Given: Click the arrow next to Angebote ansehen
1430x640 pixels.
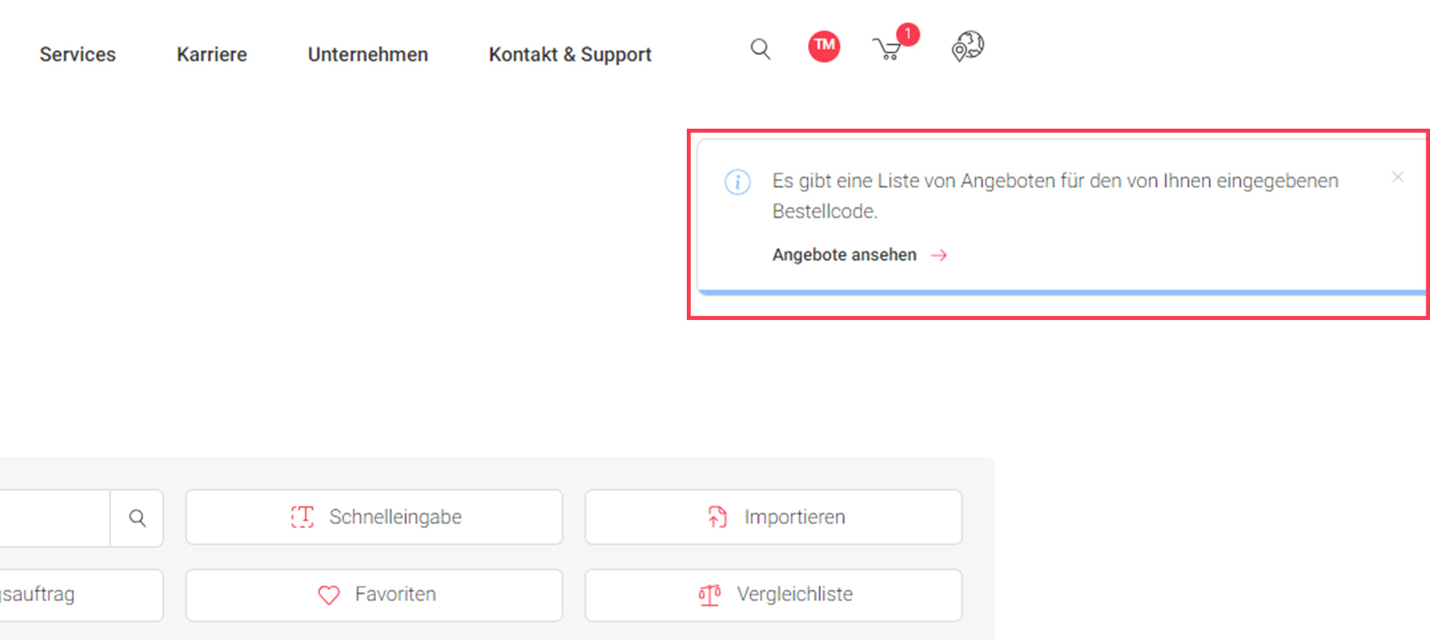Looking at the screenshot, I should pyautogui.click(x=939, y=255).
